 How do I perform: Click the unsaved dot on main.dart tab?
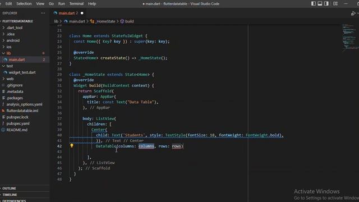pos(82,13)
